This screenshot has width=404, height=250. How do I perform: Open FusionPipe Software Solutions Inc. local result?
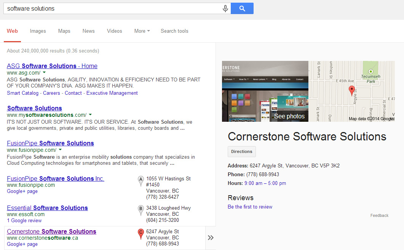point(55,178)
